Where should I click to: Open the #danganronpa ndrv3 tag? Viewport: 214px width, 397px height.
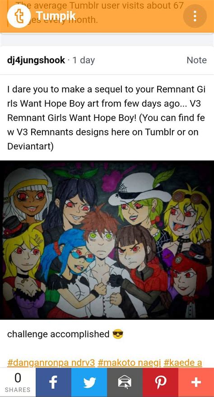click(51, 363)
